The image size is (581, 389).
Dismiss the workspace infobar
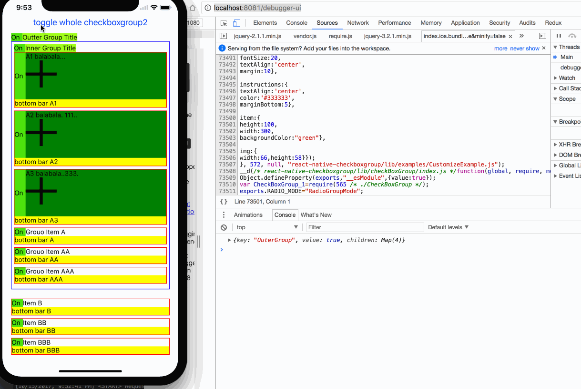tap(544, 48)
